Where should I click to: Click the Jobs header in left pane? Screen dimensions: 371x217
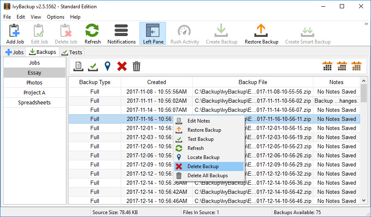point(34,63)
